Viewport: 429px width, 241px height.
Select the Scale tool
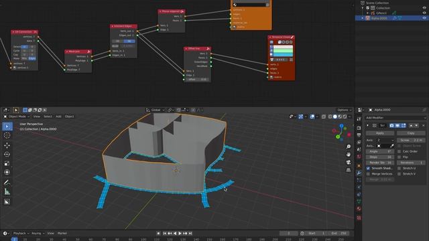(7, 163)
